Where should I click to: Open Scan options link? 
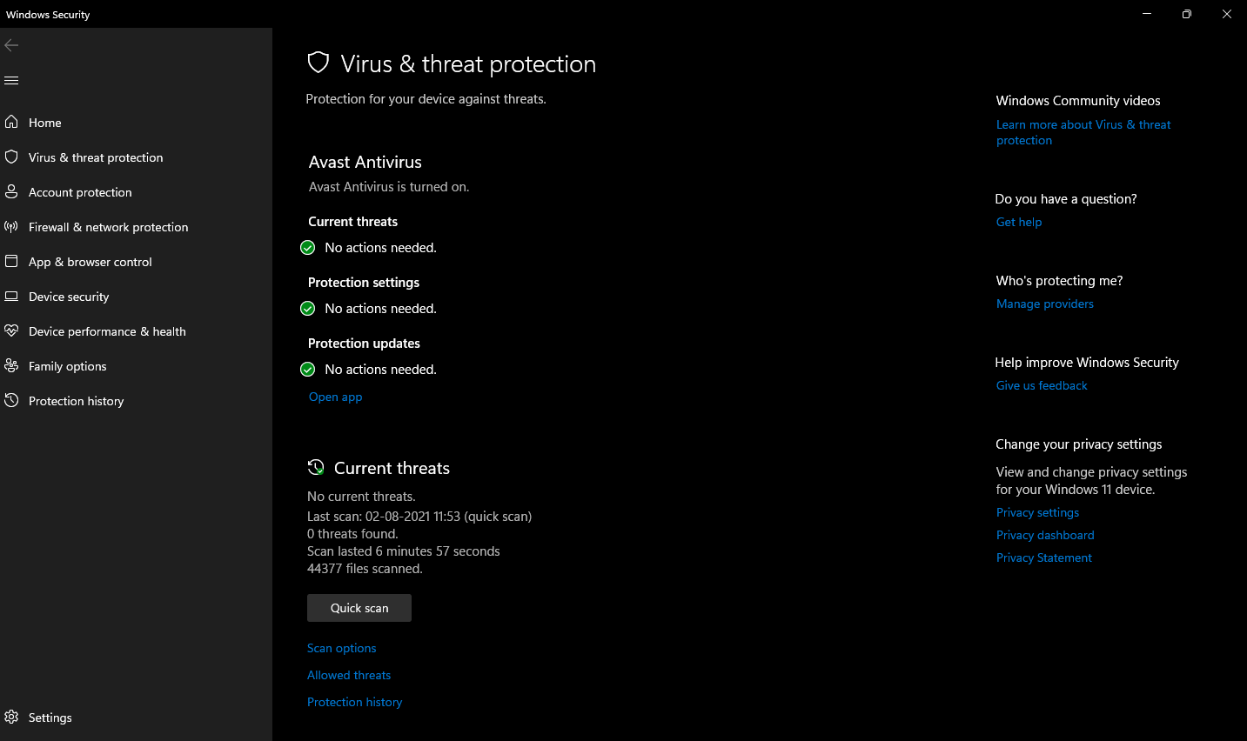coord(342,648)
